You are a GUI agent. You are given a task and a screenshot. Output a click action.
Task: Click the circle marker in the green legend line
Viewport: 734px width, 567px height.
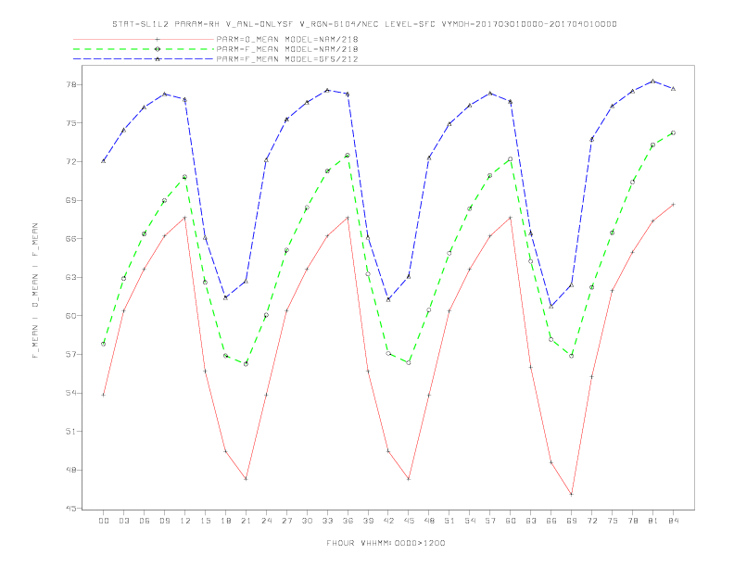coord(158,49)
